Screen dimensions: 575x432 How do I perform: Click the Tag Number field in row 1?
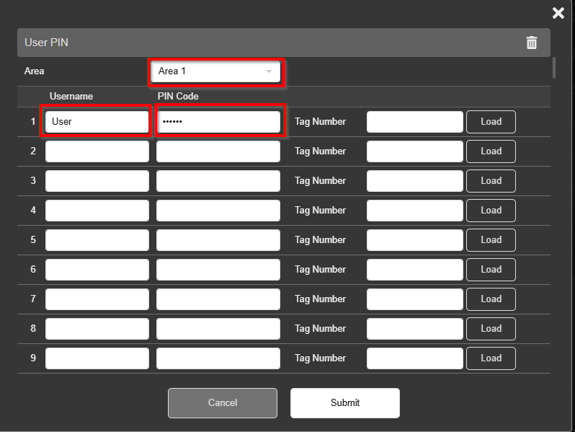[x=414, y=122]
